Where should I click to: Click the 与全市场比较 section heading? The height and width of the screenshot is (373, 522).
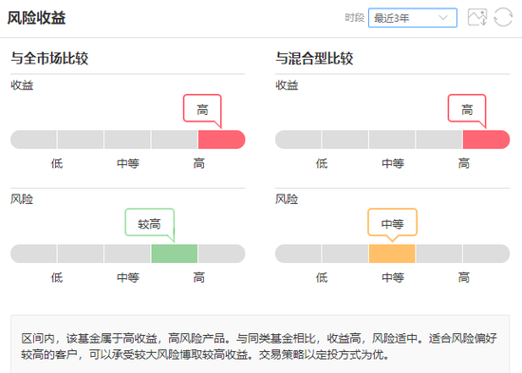[x=49, y=58]
